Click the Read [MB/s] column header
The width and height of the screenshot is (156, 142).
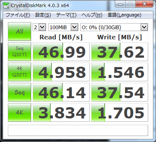(x=61, y=37)
